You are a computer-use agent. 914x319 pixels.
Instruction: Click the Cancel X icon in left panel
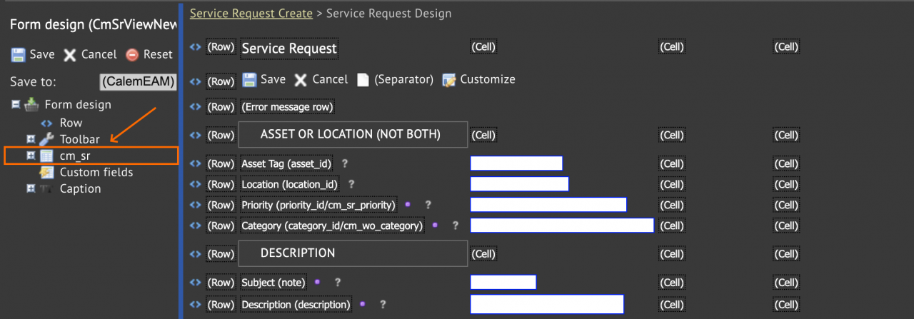click(69, 55)
